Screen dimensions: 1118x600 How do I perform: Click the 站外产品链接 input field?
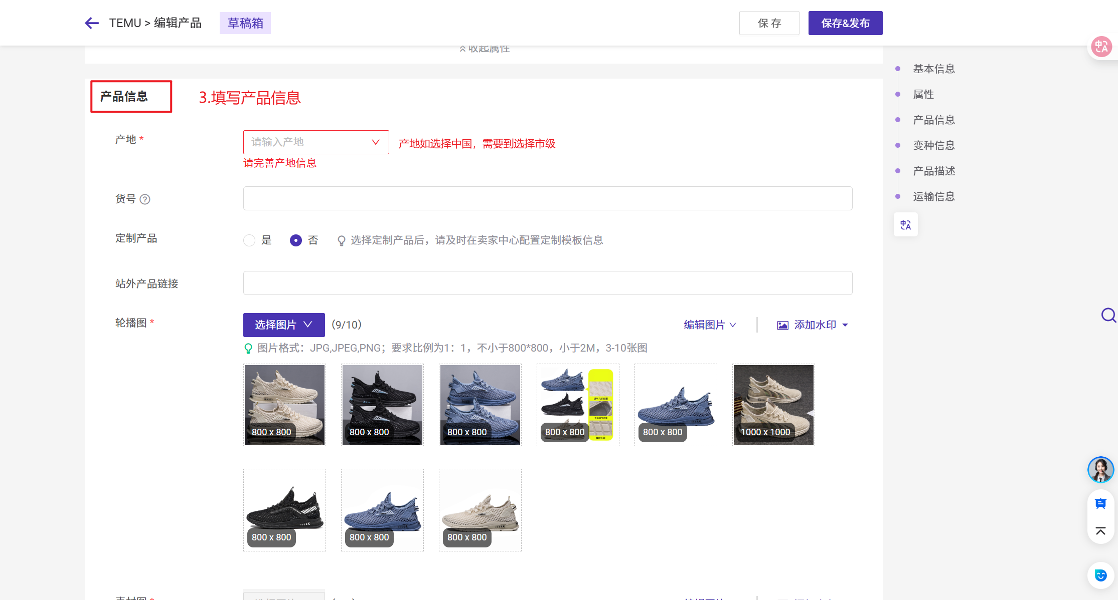click(548, 283)
